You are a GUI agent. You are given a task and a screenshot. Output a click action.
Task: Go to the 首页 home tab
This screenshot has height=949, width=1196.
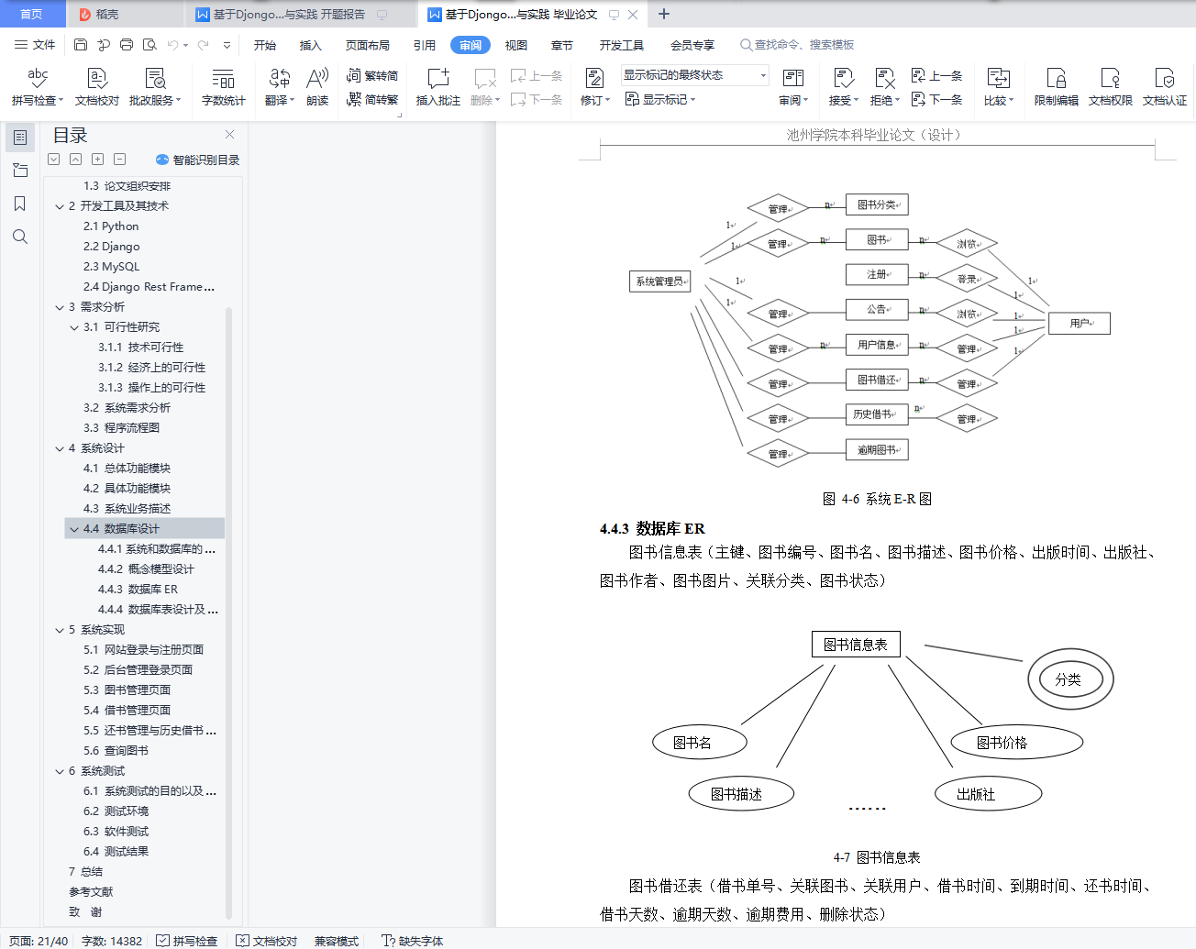[x=31, y=14]
